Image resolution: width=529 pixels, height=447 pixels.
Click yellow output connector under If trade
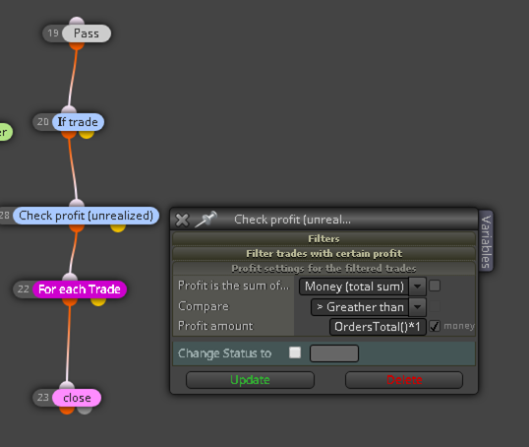[x=87, y=135]
